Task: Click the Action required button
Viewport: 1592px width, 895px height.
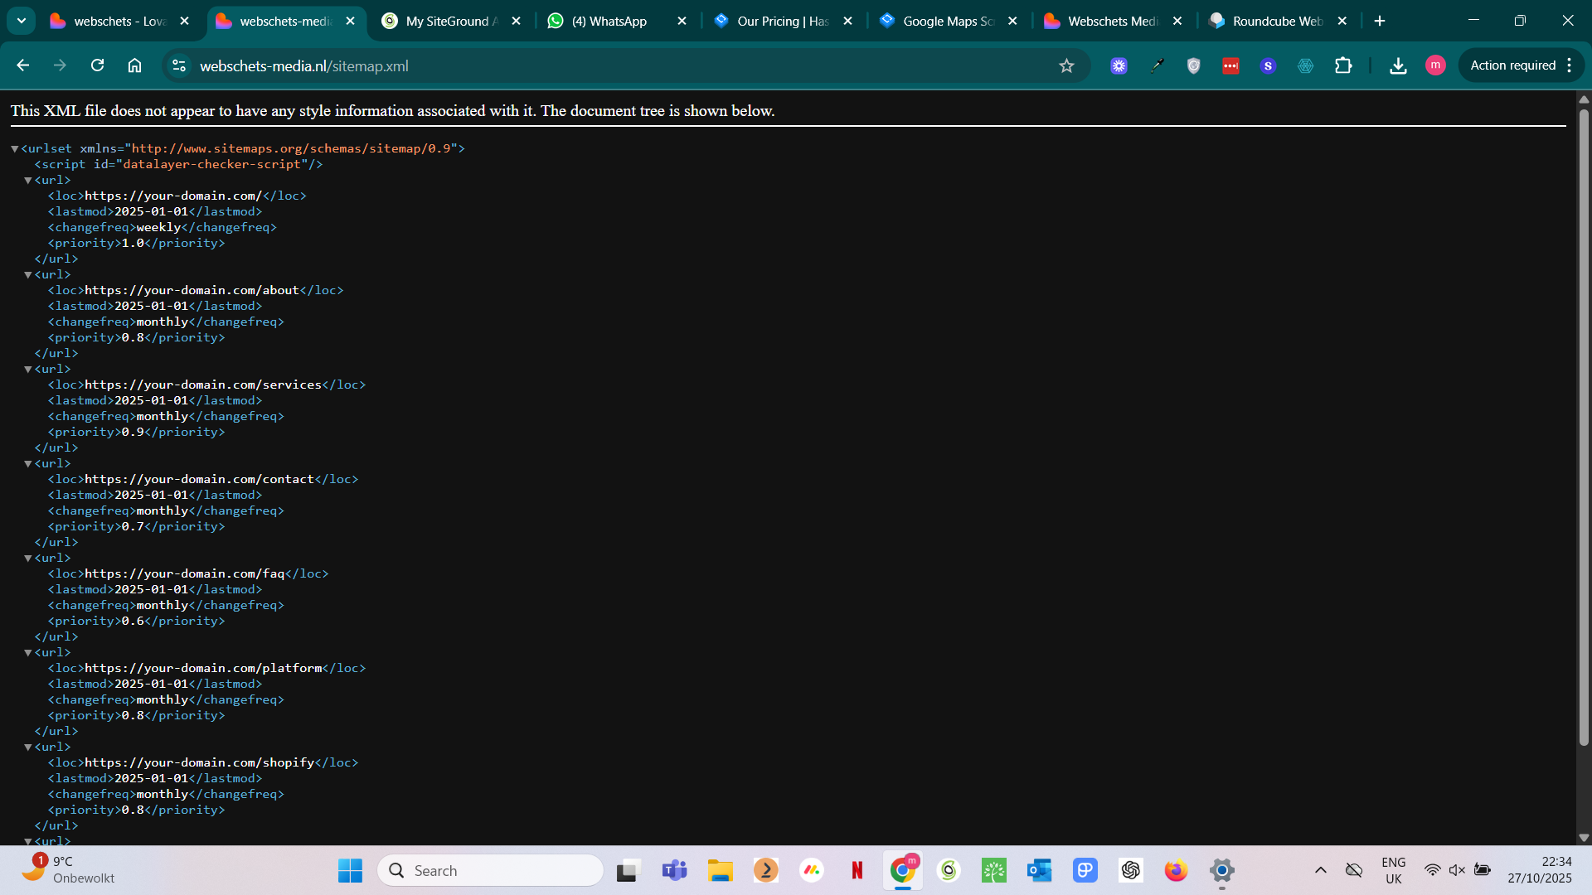Action: (1512, 65)
